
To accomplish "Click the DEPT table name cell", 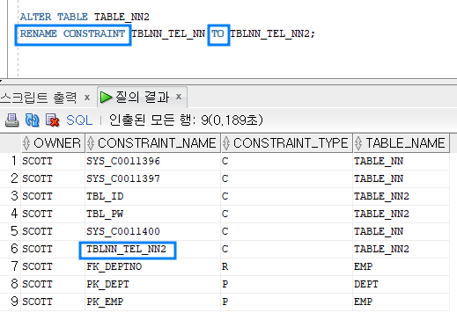I will pos(402,284).
